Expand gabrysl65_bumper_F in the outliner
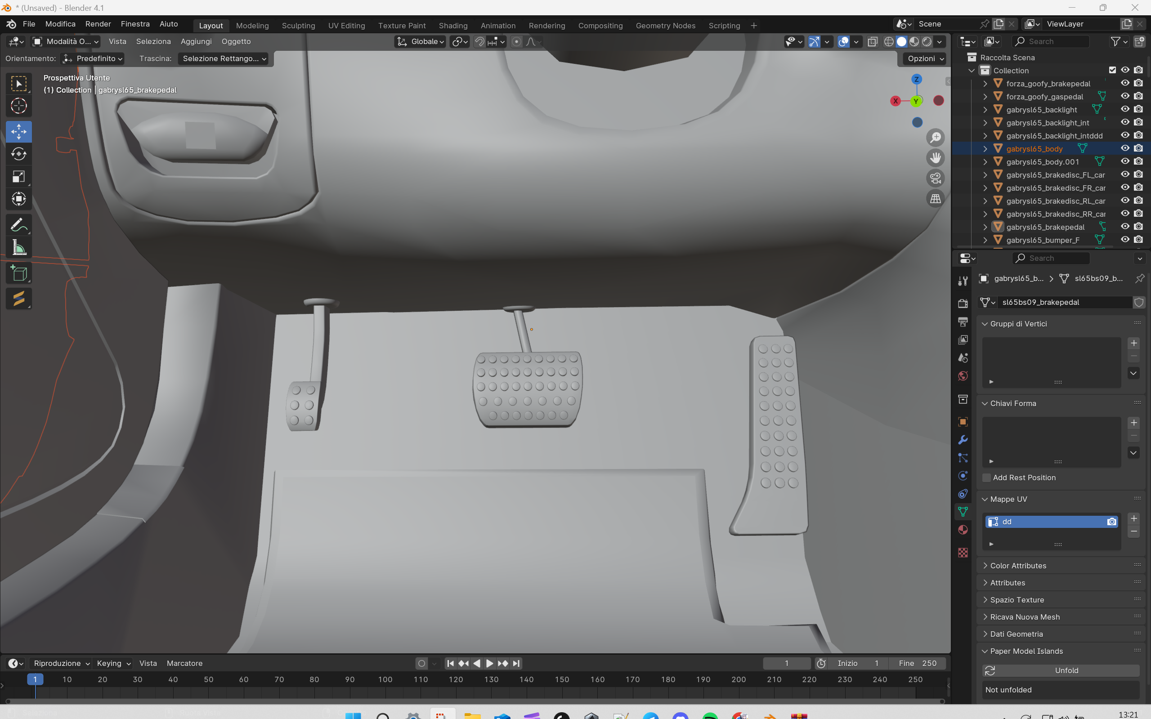This screenshot has height=719, width=1151. tap(985, 240)
